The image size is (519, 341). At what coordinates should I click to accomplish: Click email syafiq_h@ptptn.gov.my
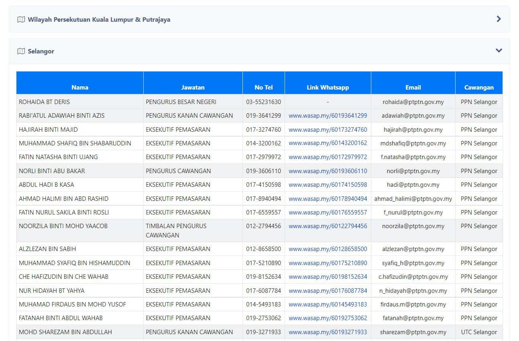413,263
